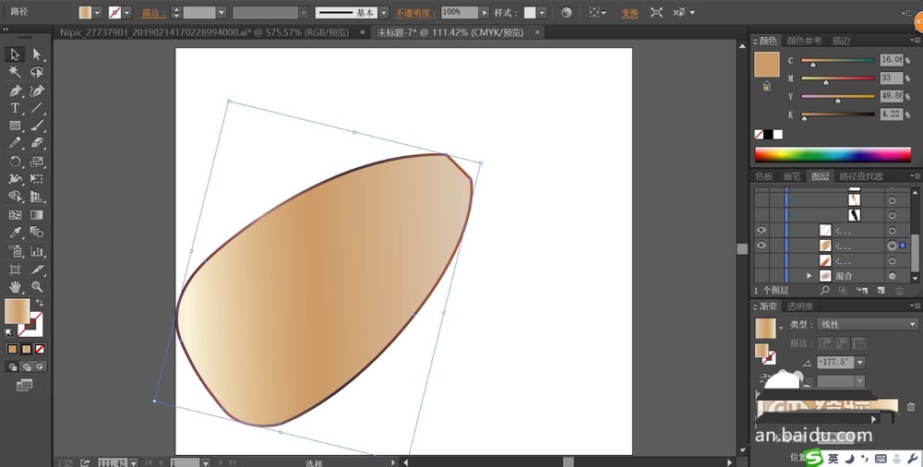Select the Warp tool
The height and width of the screenshot is (467, 923).
point(15,179)
